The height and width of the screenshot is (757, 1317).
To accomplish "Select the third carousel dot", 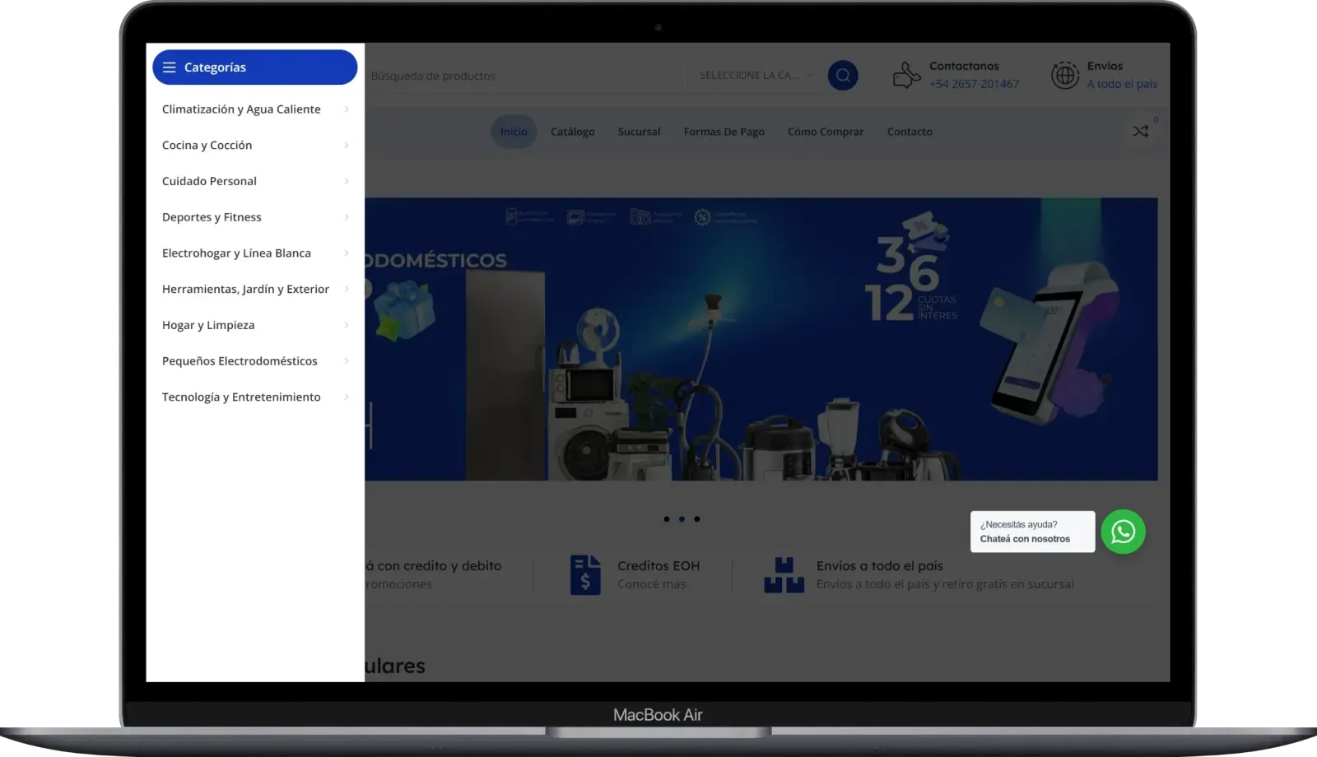I will [696, 519].
